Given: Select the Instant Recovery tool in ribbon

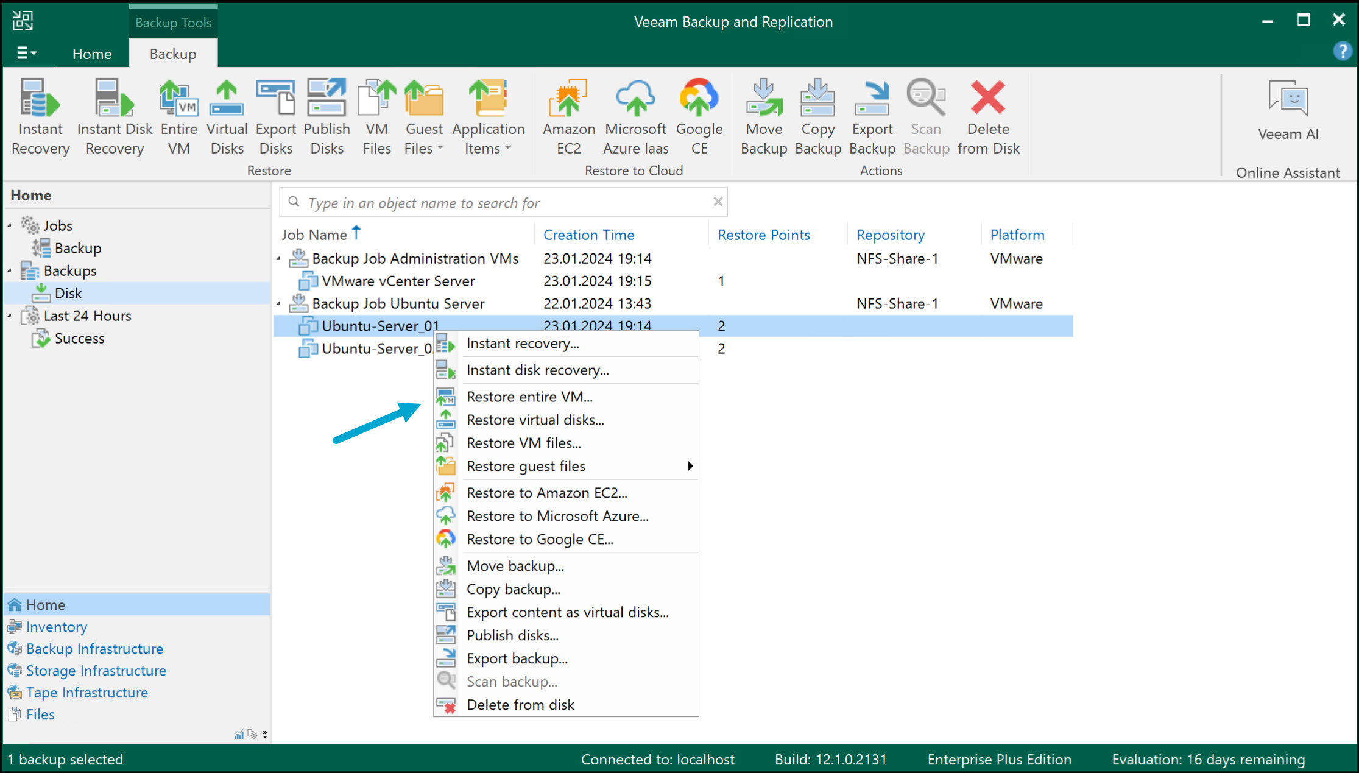Looking at the screenshot, I should coord(40,116).
